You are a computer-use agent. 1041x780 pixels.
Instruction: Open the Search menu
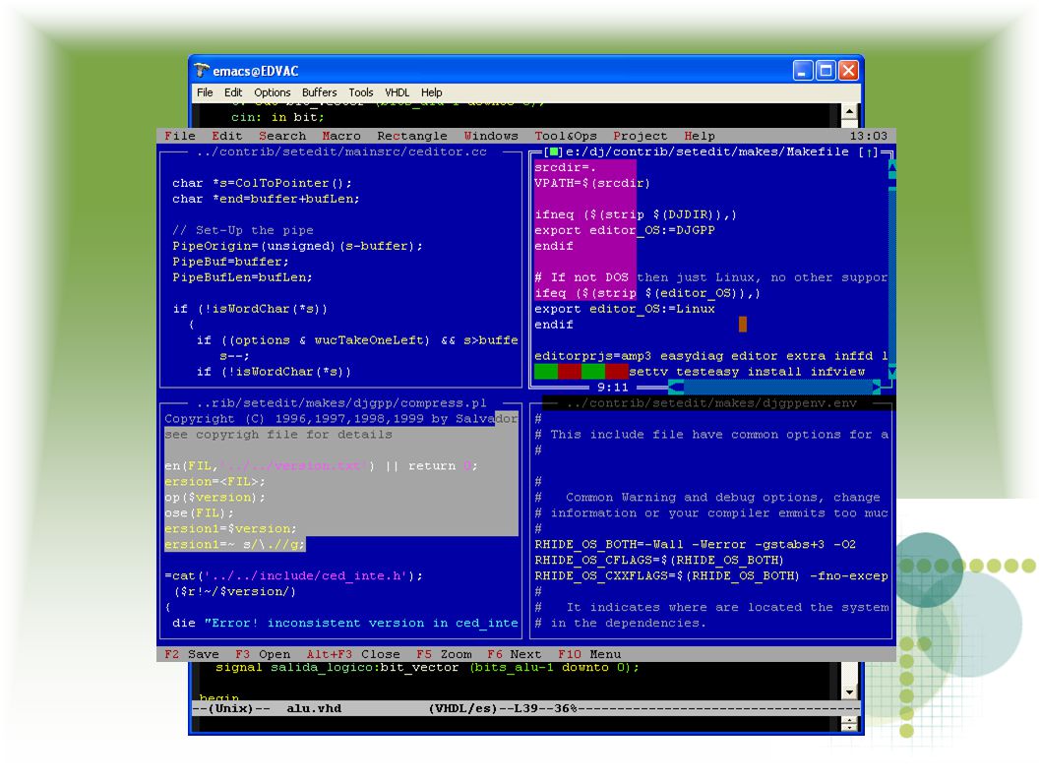pyautogui.click(x=282, y=136)
